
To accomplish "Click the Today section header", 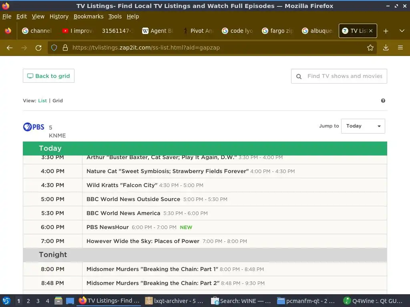I will click(x=205, y=148).
